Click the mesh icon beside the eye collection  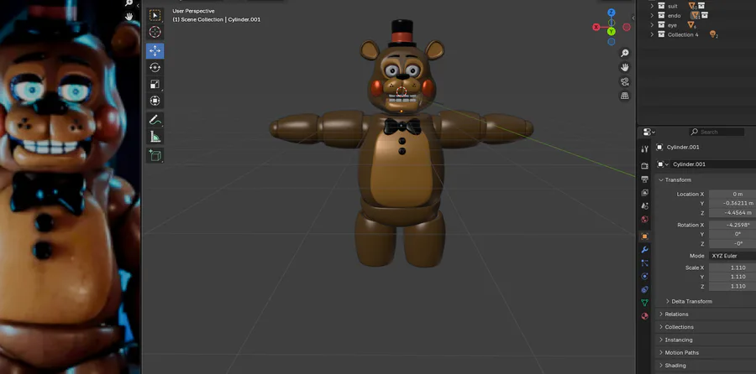[691, 25]
